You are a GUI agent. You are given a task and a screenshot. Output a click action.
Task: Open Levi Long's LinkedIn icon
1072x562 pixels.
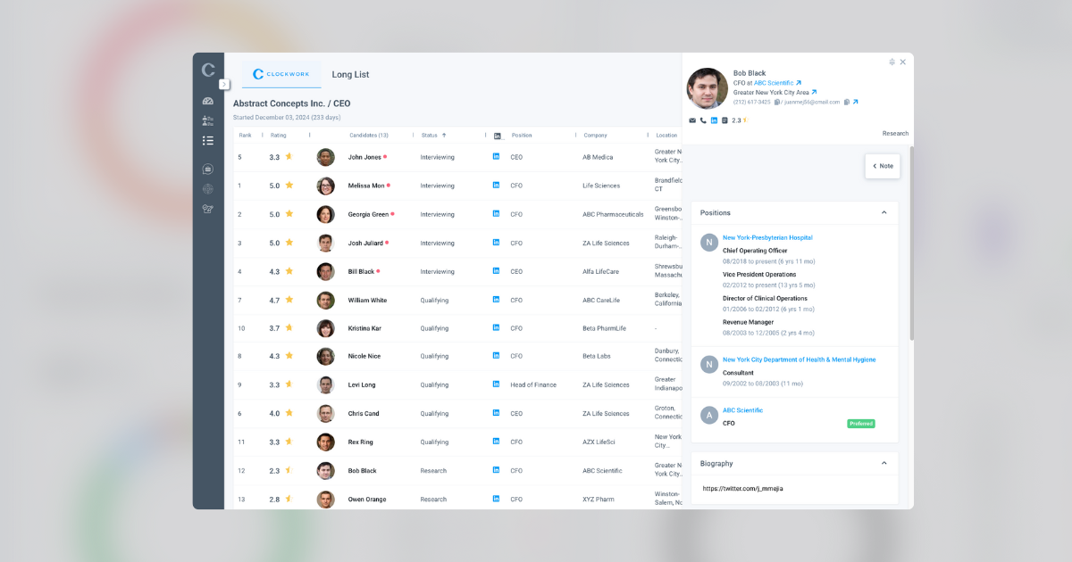click(x=496, y=384)
